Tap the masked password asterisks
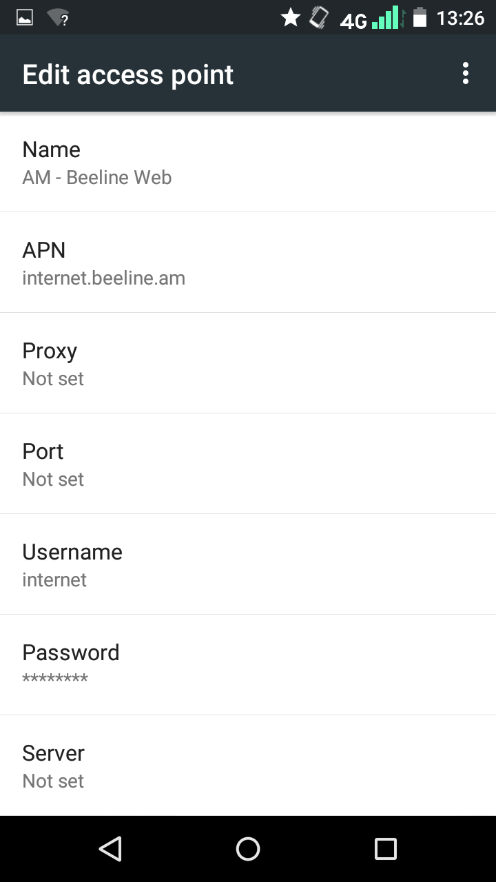 pos(55,679)
